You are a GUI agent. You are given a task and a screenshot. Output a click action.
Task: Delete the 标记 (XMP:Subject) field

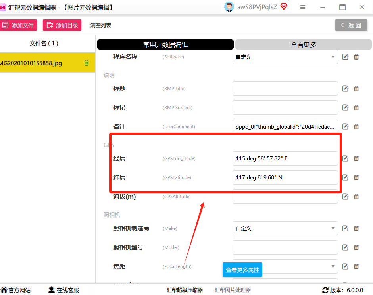[x=356, y=108]
